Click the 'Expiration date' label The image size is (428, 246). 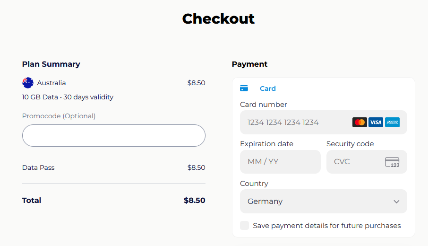click(x=266, y=144)
